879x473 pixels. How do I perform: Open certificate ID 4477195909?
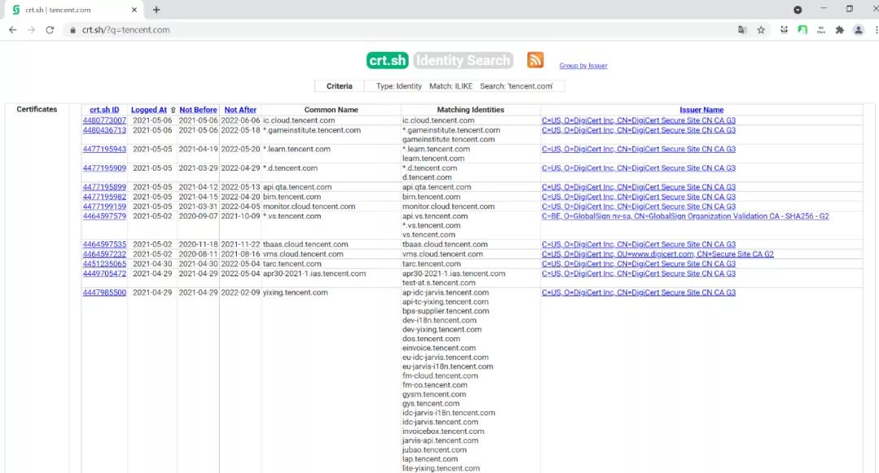[x=104, y=168]
